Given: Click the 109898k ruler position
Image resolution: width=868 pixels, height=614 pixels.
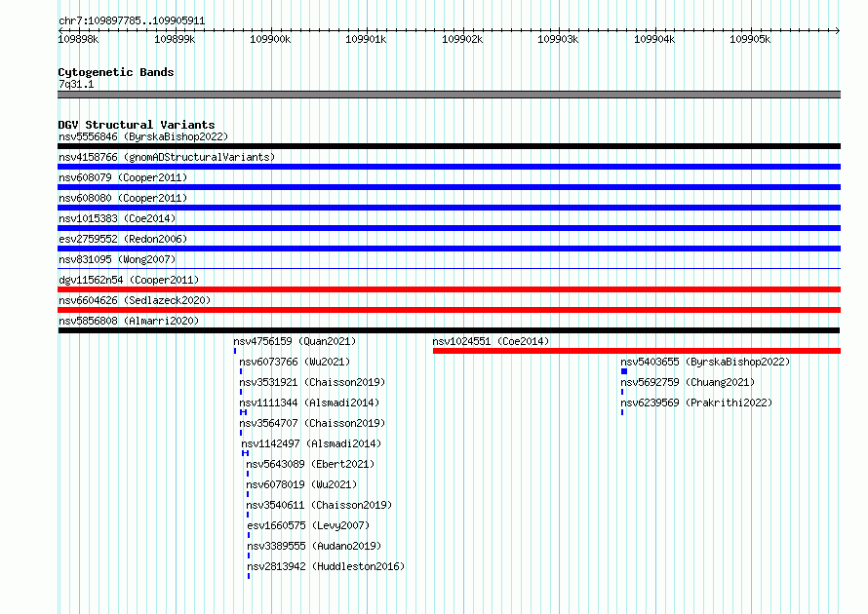Looking at the screenshot, I should [x=78, y=39].
